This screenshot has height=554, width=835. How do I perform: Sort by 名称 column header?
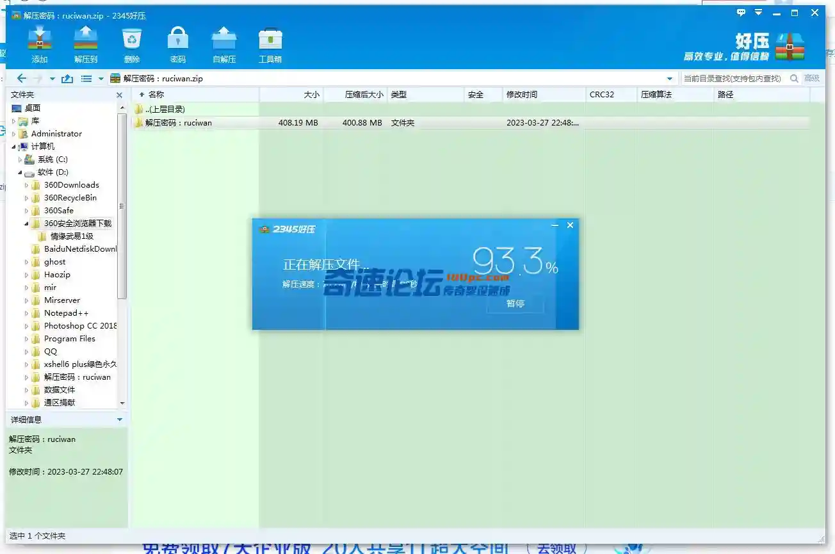click(195, 95)
